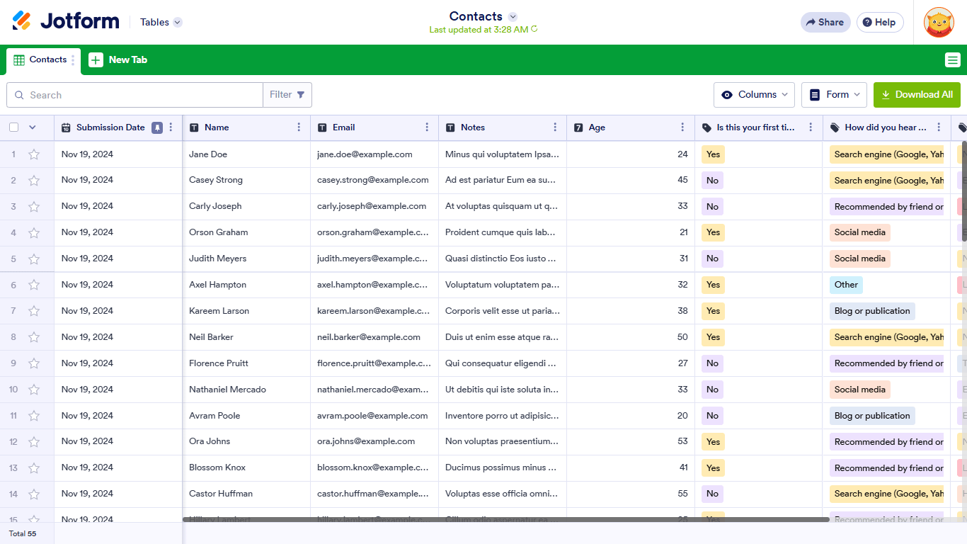
Task: Switch to the Contacts tab
Action: (x=41, y=60)
